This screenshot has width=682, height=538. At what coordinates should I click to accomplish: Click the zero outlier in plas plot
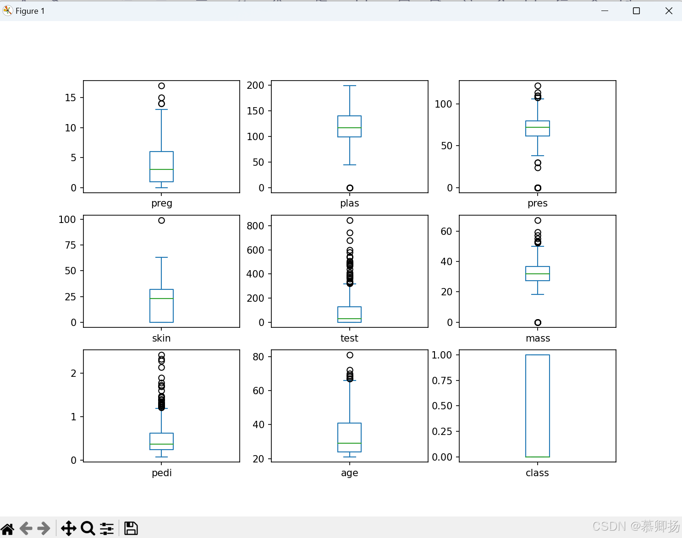[350, 188]
